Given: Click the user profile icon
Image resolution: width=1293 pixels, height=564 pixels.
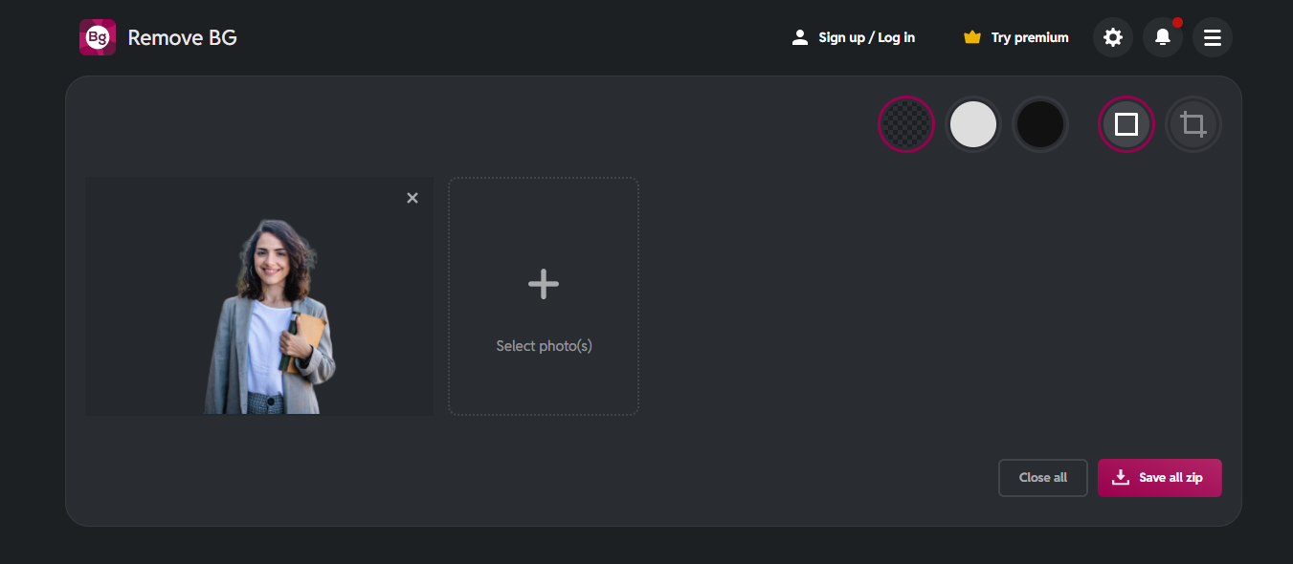Looking at the screenshot, I should (x=800, y=37).
